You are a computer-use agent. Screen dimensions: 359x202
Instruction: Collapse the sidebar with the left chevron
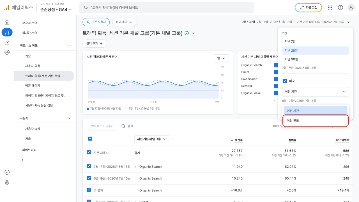22,160
